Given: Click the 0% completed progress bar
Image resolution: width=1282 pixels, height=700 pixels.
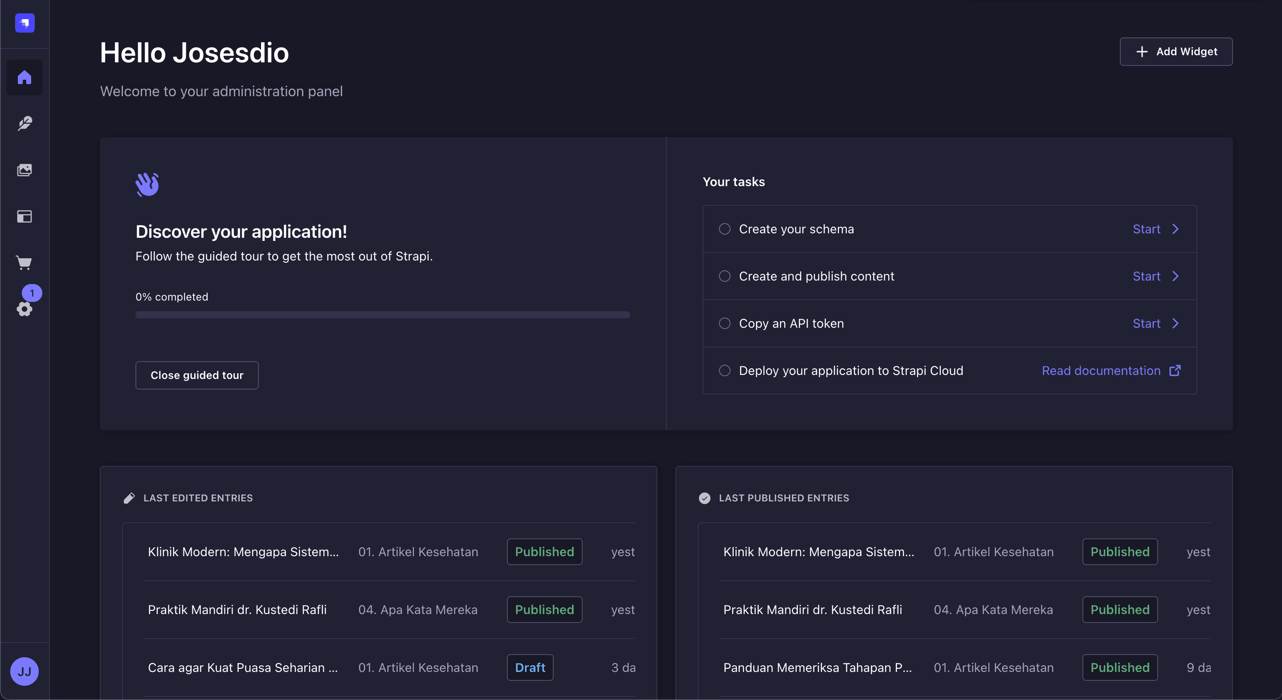Looking at the screenshot, I should click(x=383, y=314).
